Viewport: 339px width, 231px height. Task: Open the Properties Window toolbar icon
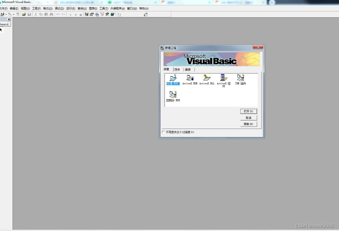92,14
